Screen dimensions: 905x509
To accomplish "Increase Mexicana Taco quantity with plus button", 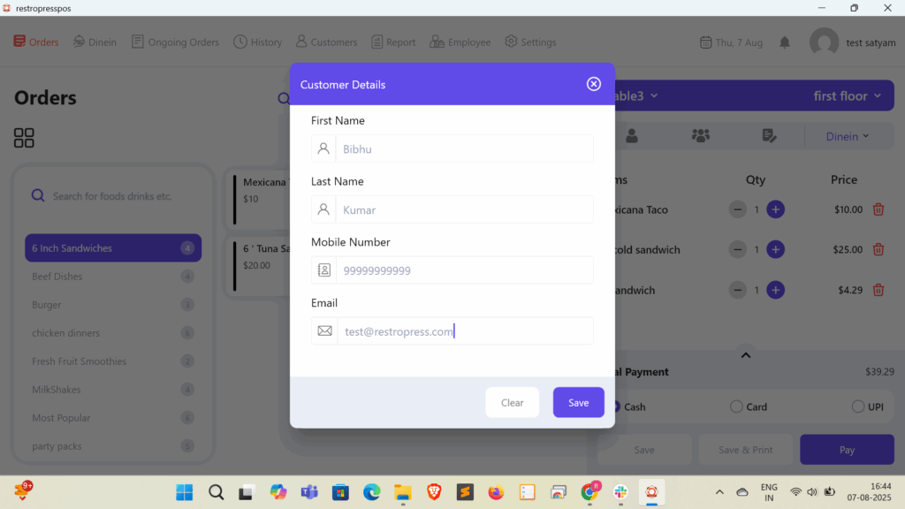I will [775, 209].
